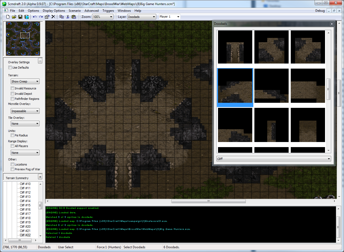Paste with the clipboard icon
The width and height of the screenshot is (344, 252).
tap(74, 17)
